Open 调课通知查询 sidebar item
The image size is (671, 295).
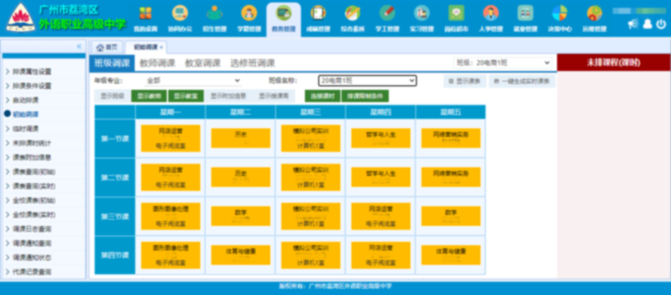tap(32, 243)
